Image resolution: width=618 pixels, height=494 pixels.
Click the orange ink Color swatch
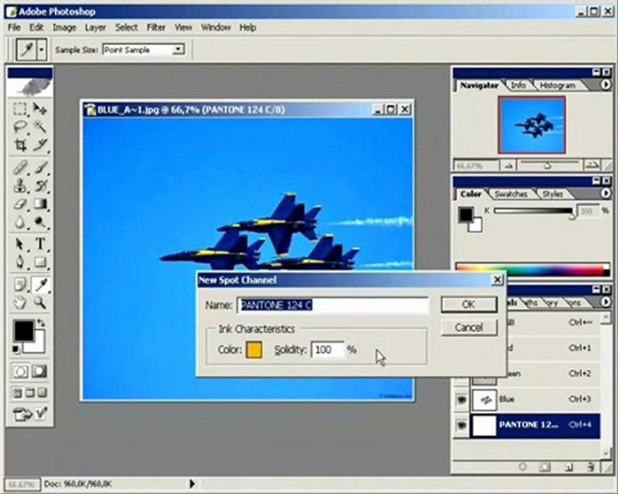(254, 350)
